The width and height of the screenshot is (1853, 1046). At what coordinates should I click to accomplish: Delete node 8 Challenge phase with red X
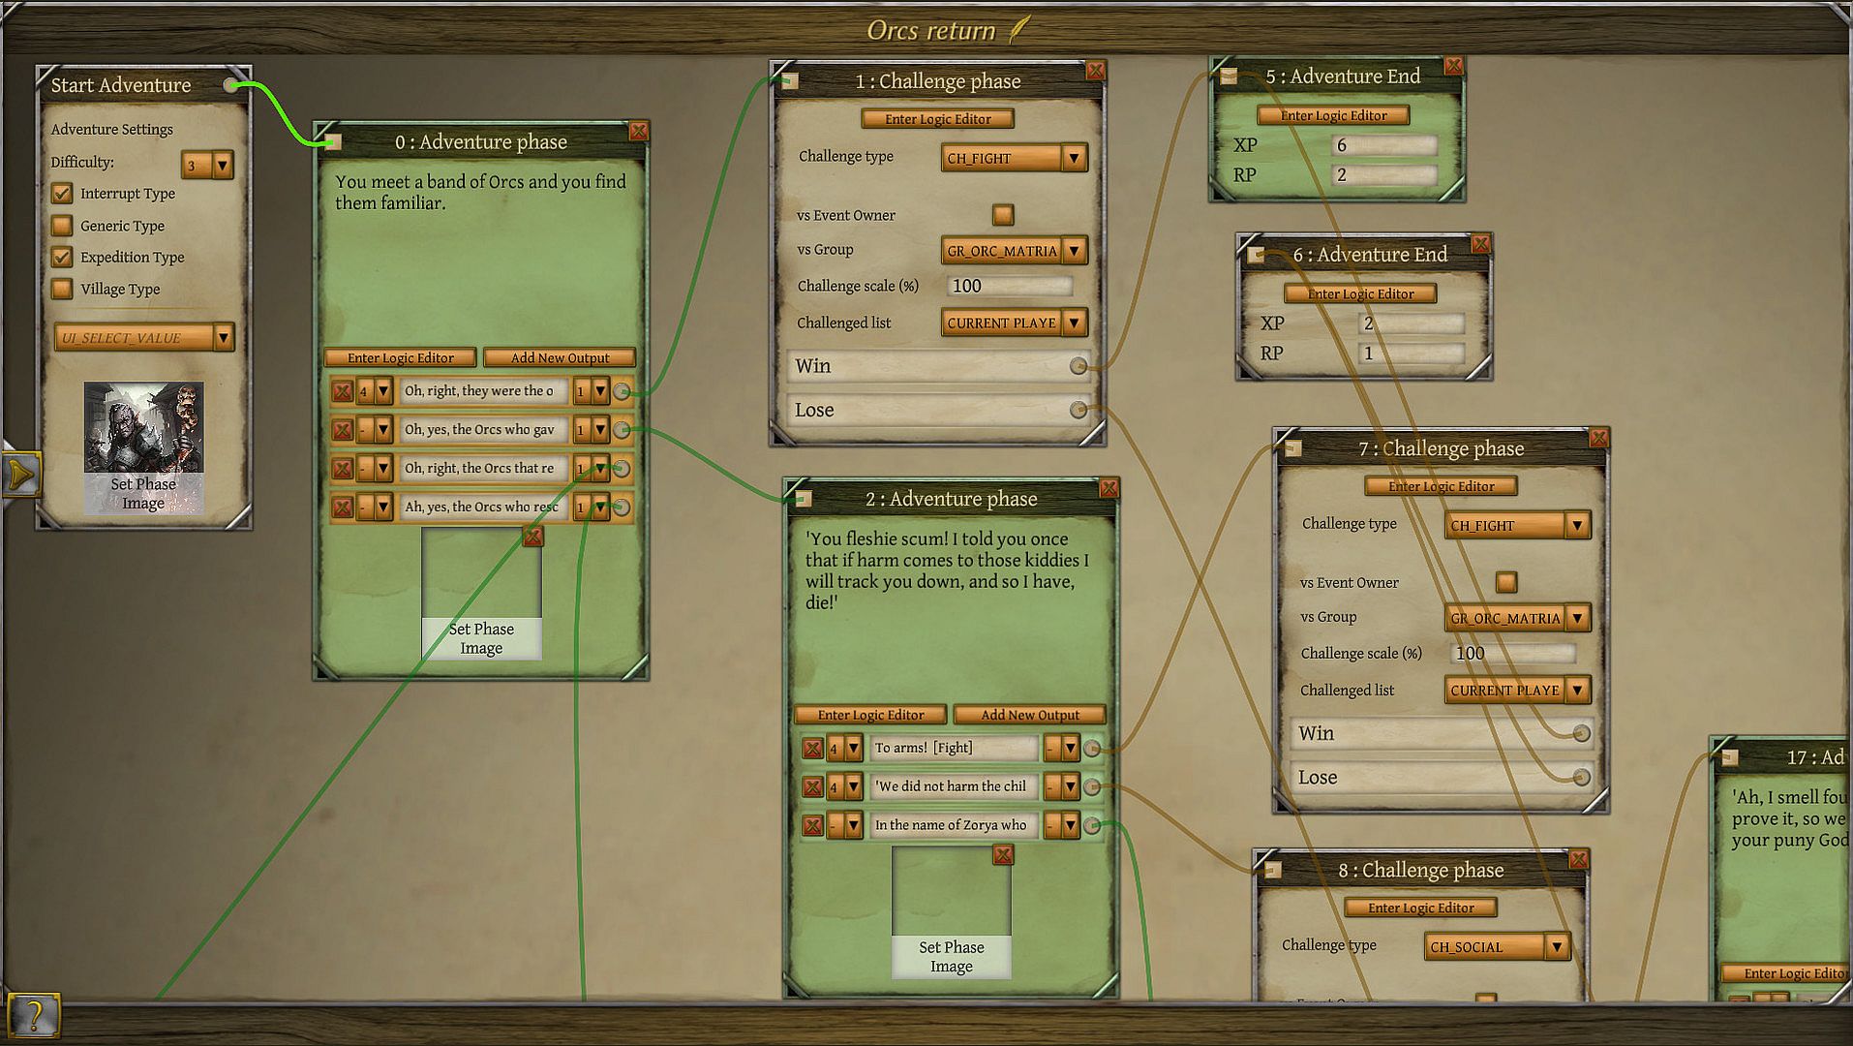(1578, 859)
